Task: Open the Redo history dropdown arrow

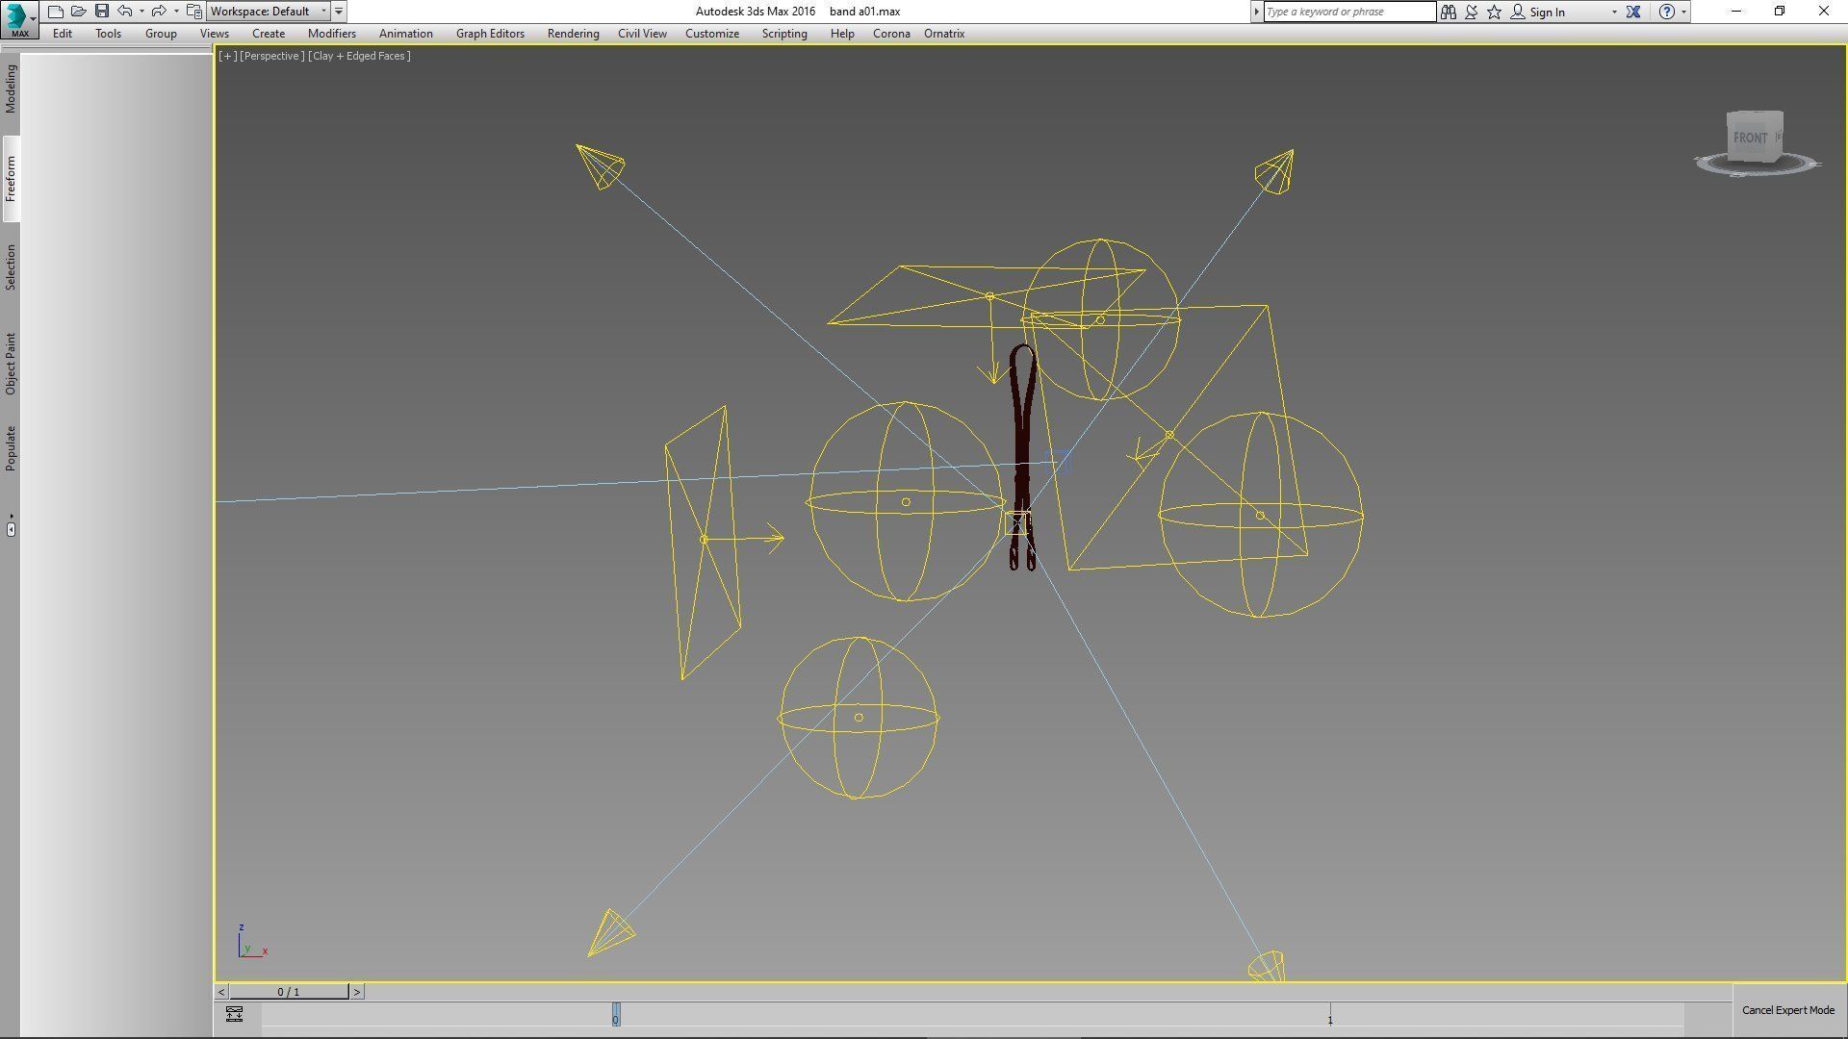Action: [x=176, y=12]
